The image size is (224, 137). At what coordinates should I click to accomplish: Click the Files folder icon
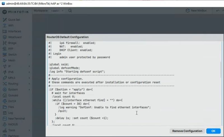point(4,107)
